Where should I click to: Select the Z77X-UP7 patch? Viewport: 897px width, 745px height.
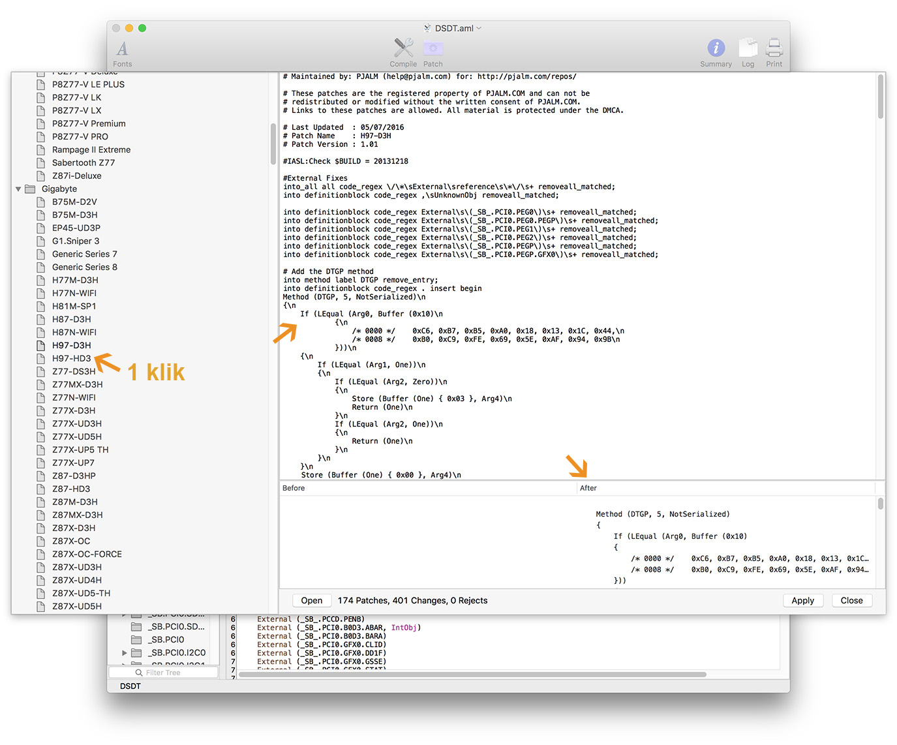(x=73, y=463)
